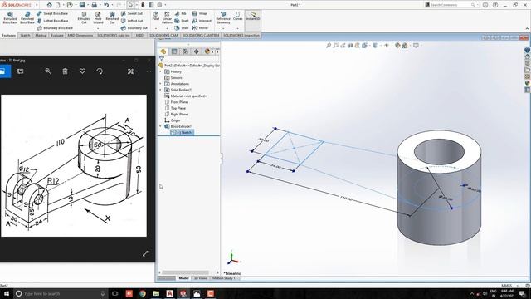This screenshot has width=531, height=299.
Task: Select the Linear Pattern tool
Action: pos(167,17)
